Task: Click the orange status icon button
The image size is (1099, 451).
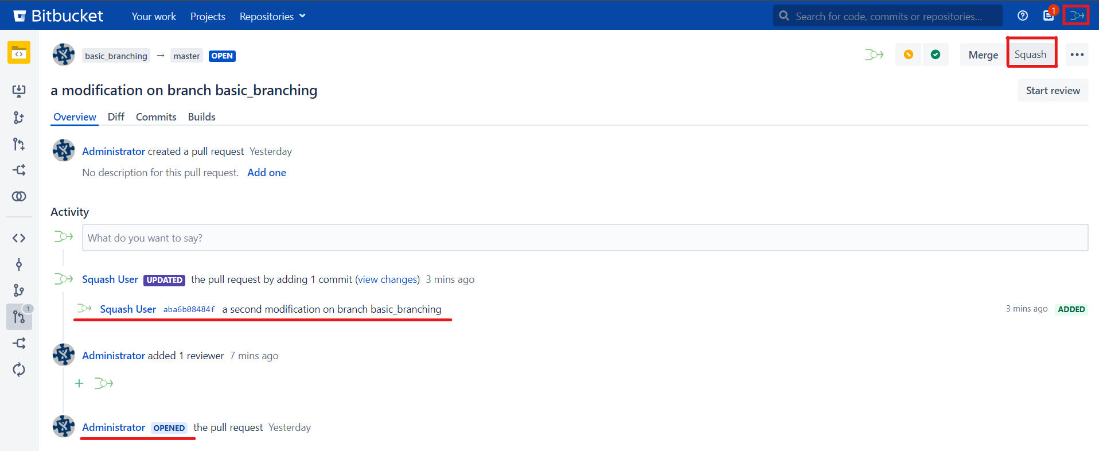Action: 909,55
